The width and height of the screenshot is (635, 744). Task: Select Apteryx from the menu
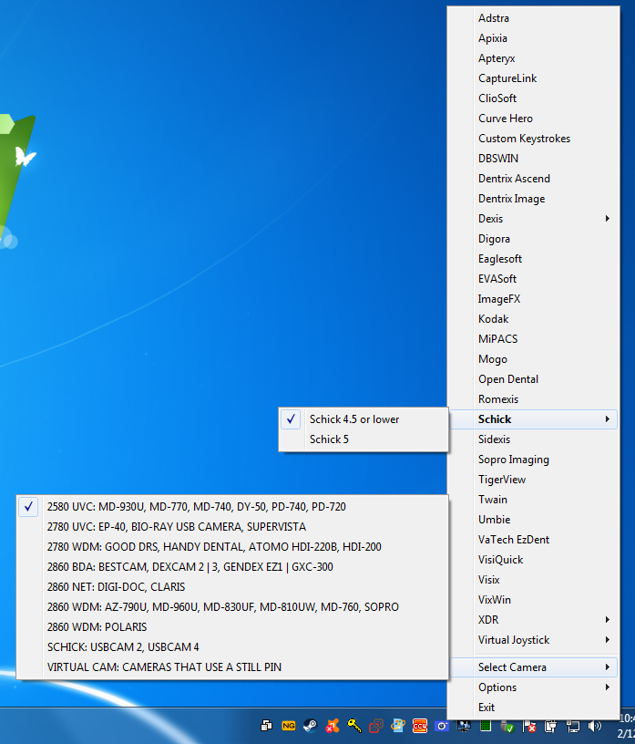click(x=534, y=58)
